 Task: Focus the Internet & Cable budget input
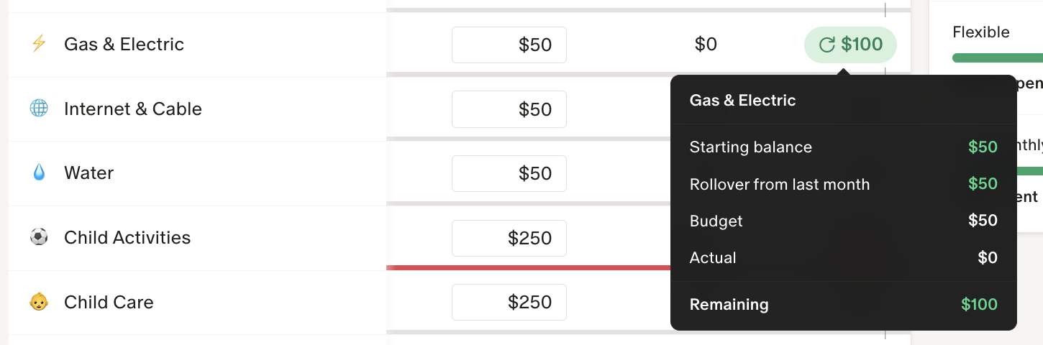pos(509,109)
